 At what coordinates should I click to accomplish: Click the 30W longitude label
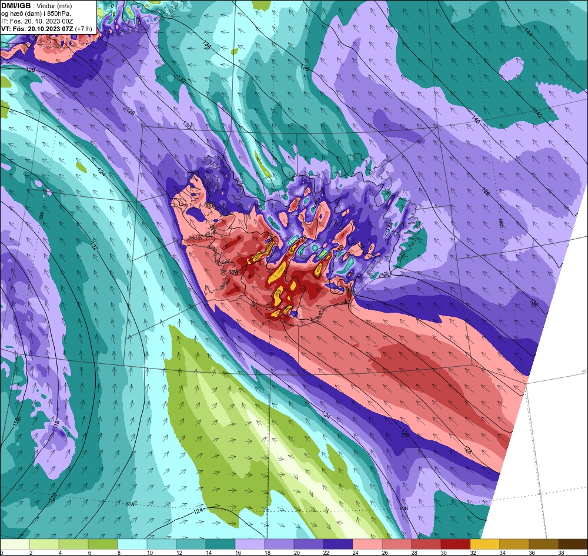[41, 216]
